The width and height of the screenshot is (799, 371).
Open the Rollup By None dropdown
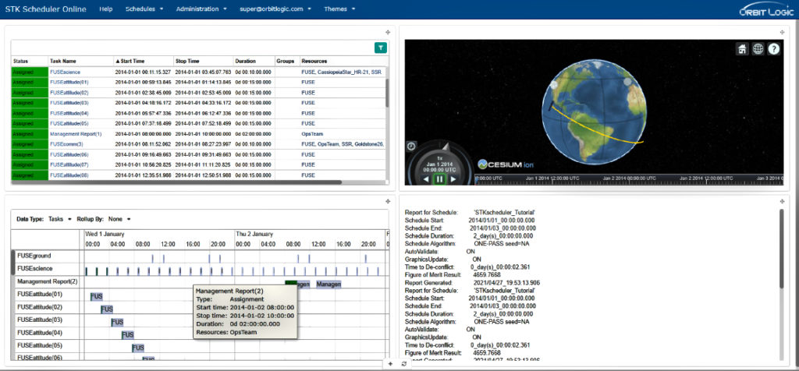[x=119, y=218]
